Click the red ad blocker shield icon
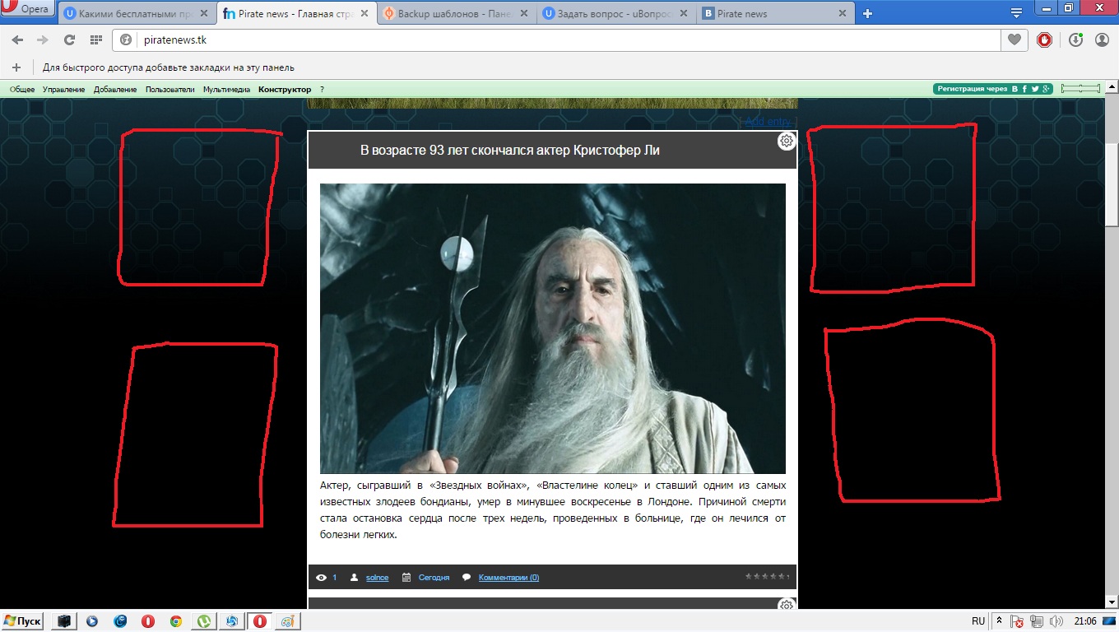 pyautogui.click(x=1044, y=39)
